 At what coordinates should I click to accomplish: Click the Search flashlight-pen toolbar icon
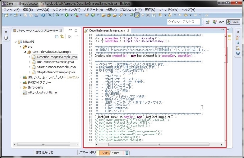120,15
